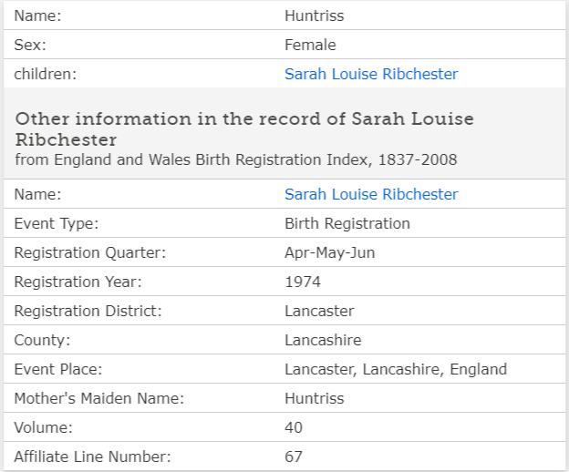Select Huntriss in Mother's Maiden Name row
Image resolution: width=569 pixels, height=472 pixels.
314,398
